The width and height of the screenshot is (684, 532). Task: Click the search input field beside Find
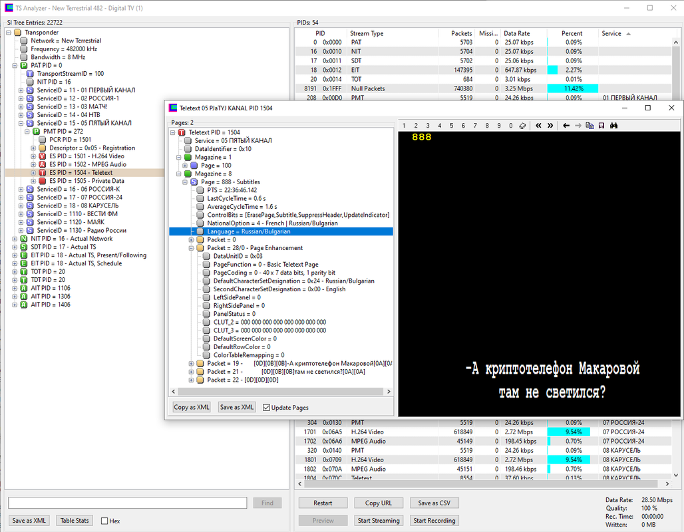tap(127, 503)
